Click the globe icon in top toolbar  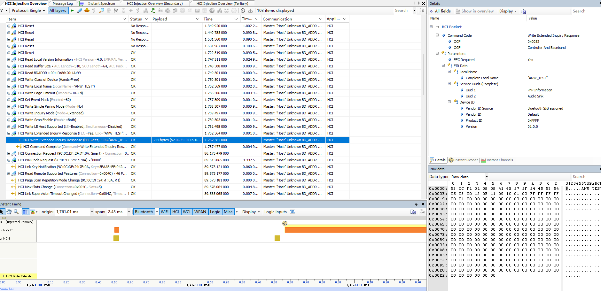click(212, 11)
